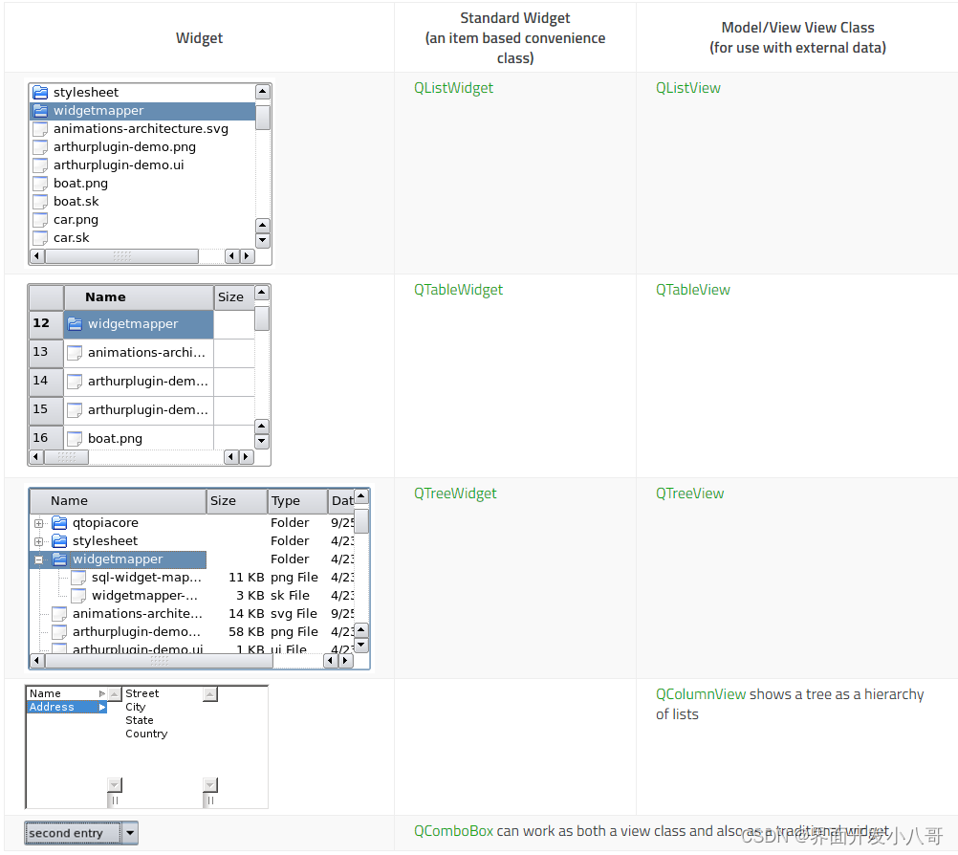Click the file icon beside arthurplugin-demo.ui in list
This screenshot has height=855, width=958.
click(x=40, y=165)
